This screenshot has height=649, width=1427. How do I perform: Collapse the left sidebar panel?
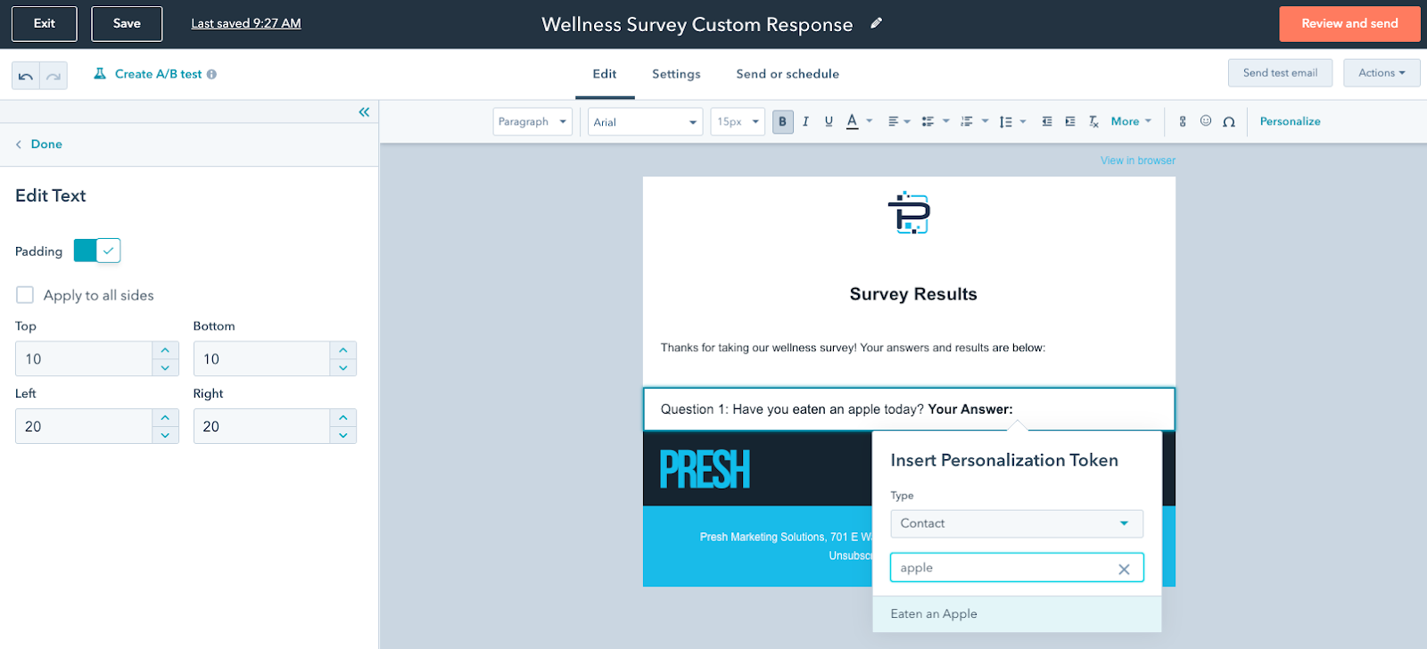tap(364, 111)
